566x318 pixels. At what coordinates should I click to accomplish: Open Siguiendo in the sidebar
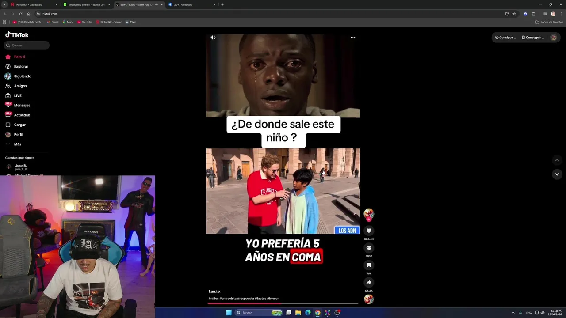18,76
